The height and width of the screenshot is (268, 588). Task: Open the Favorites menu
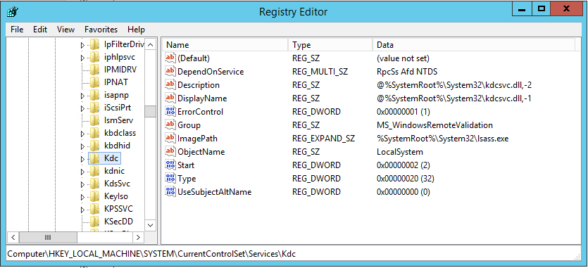click(x=101, y=30)
